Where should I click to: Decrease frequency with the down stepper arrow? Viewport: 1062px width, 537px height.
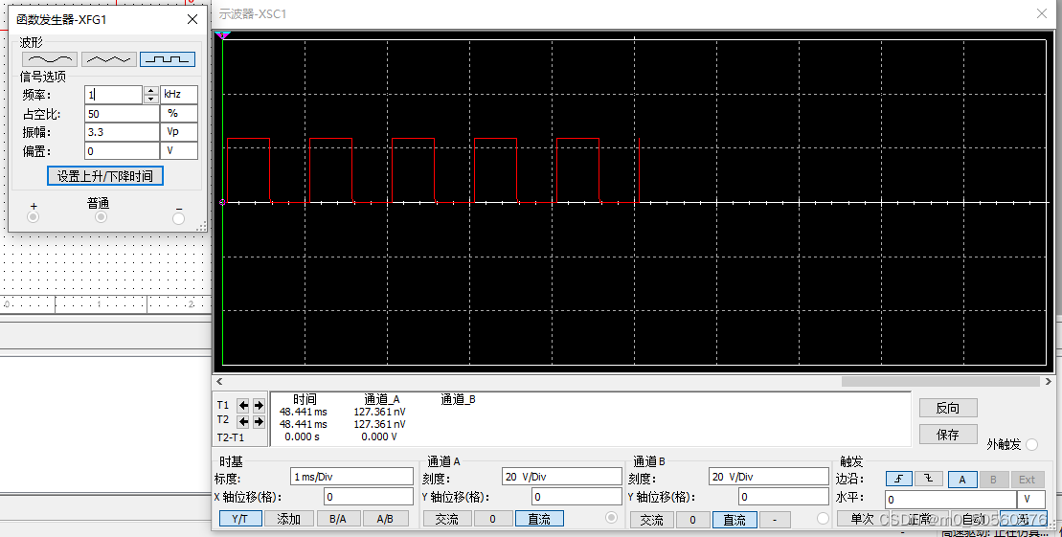[x=151, y=99]
